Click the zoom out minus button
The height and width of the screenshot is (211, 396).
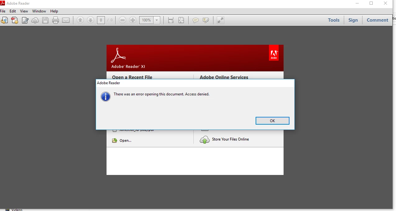coord(122,20)
